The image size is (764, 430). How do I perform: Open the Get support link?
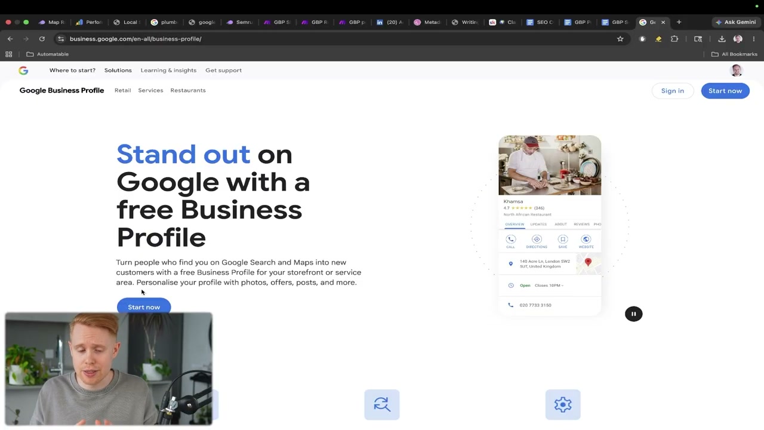223,70
